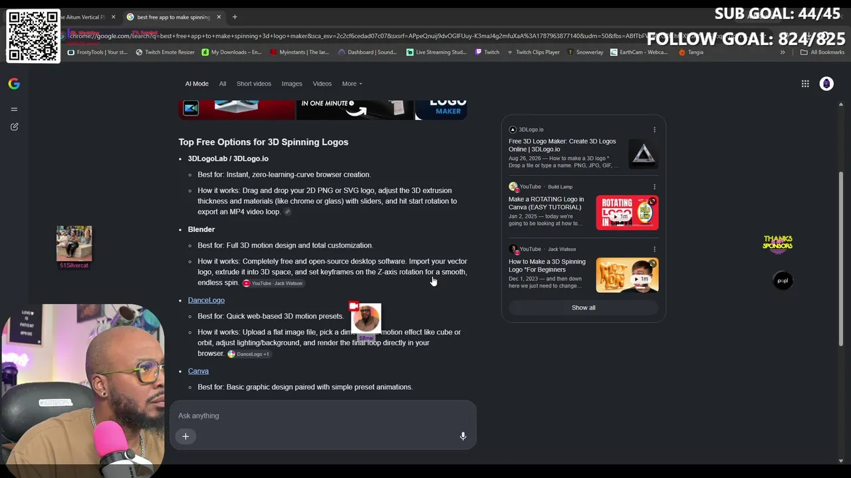
Task: Open the FrostyTools bookmark
Action: pos(98,52)
